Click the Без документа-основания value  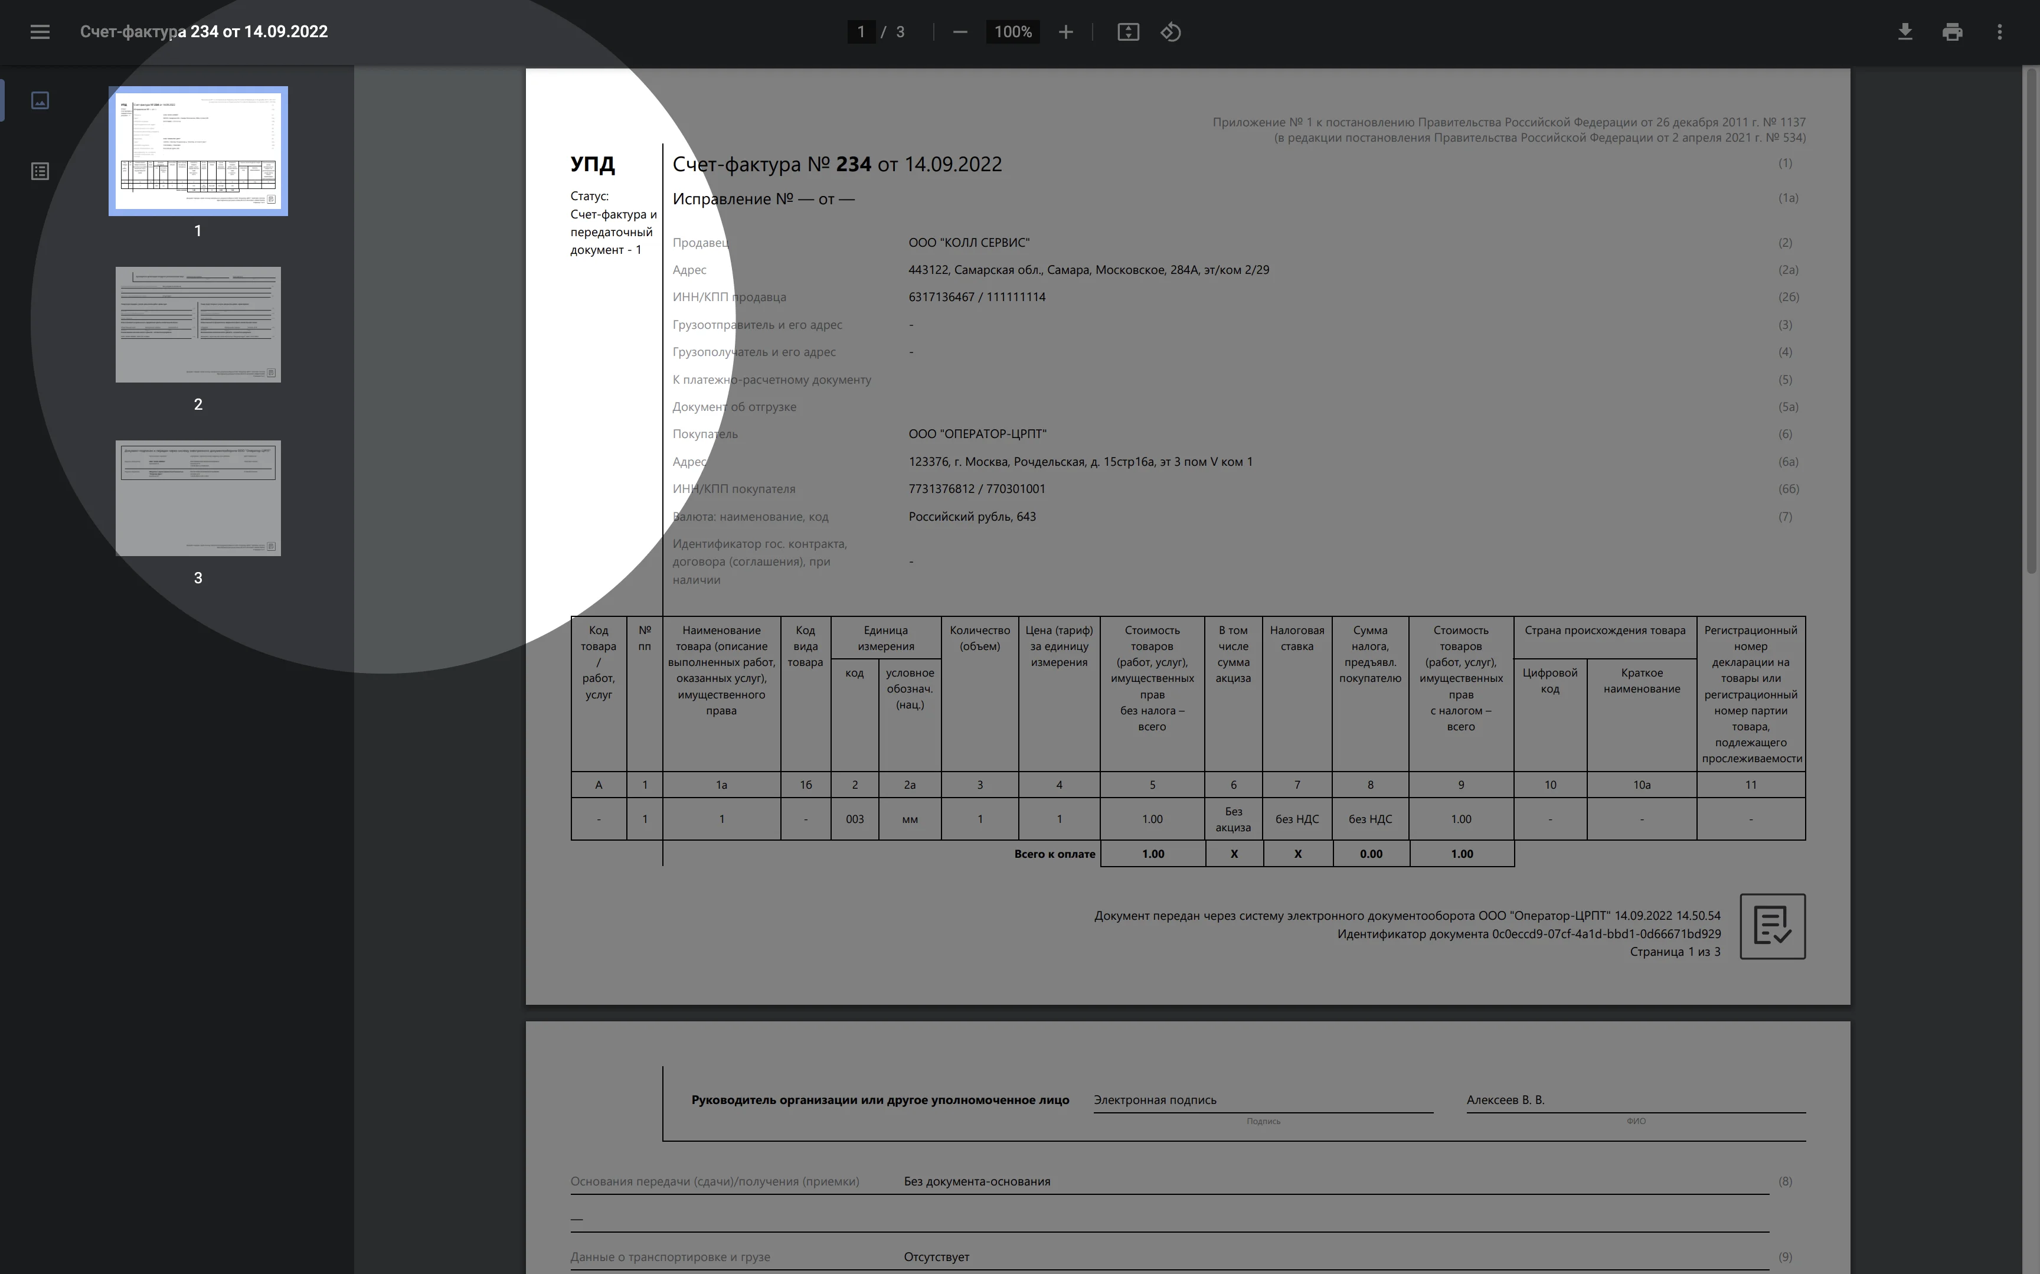(x=977, y=1181)
